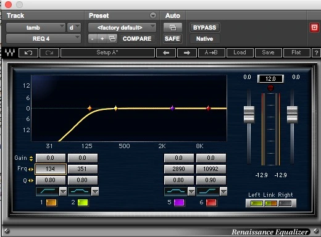Open the plugin automation window icon under Auto
321x237 pixels.
tap(173, 27)
